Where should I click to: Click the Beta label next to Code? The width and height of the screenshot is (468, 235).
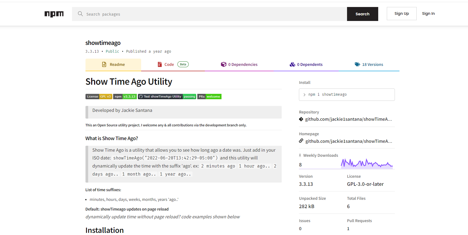183,64
